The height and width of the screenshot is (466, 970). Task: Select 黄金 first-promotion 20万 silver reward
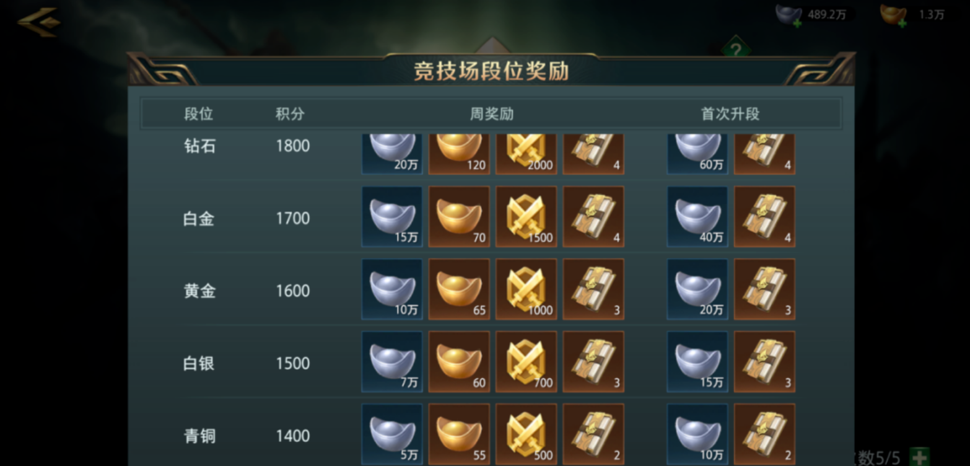(x=697, y=289)
